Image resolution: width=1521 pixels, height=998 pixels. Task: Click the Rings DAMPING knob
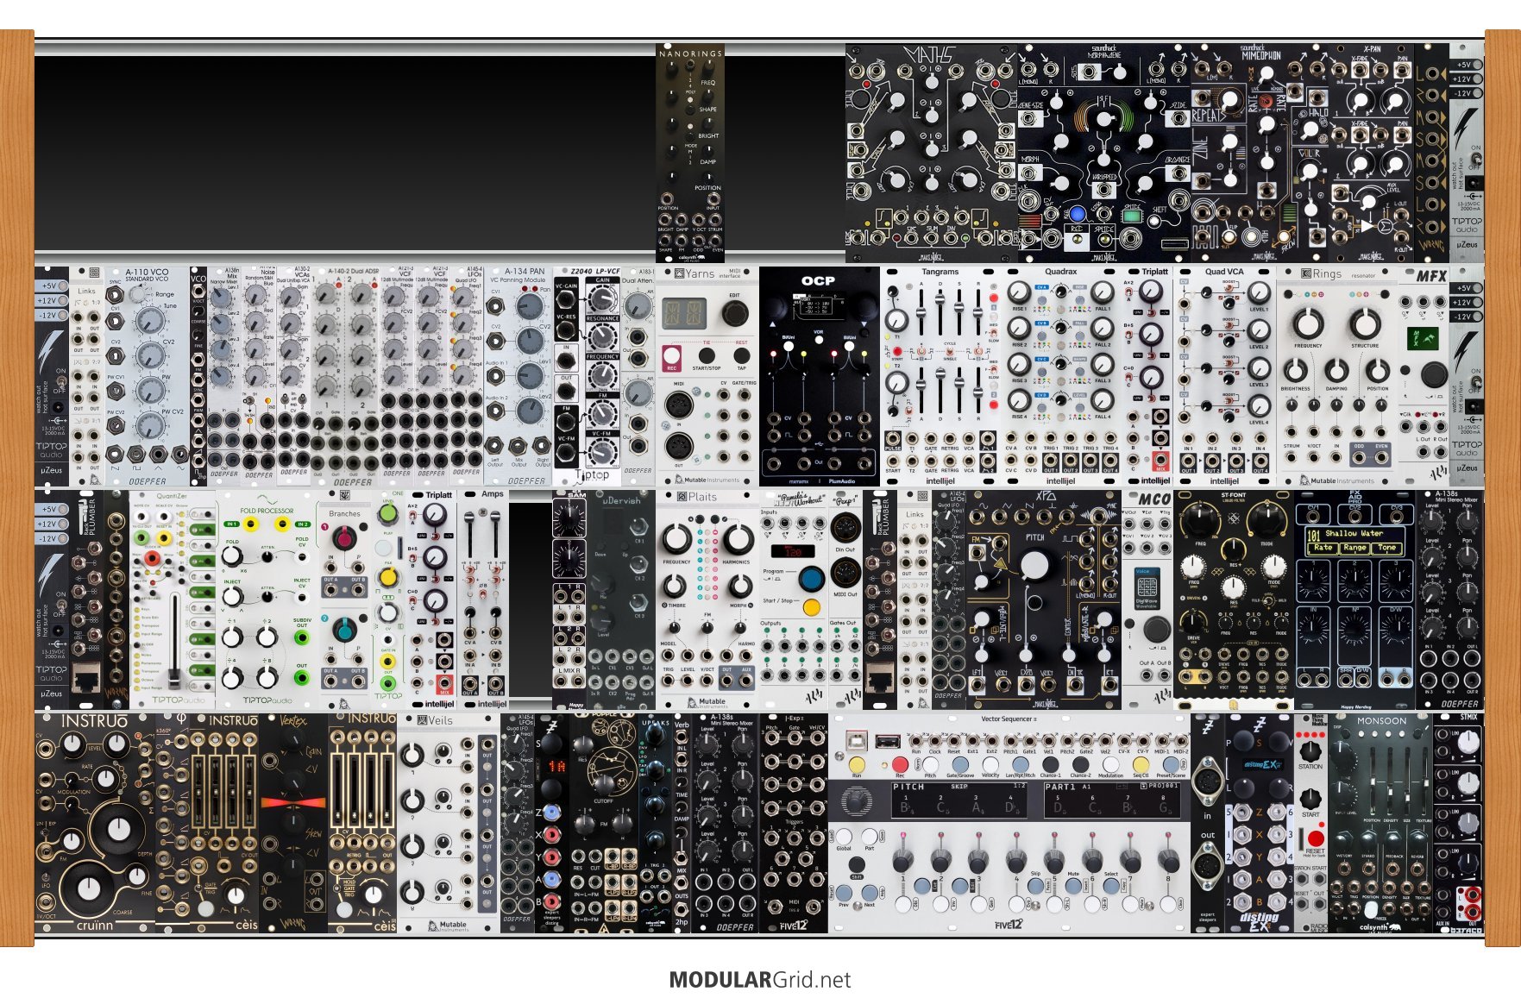pyautogui.click(x=1336, y=371)
